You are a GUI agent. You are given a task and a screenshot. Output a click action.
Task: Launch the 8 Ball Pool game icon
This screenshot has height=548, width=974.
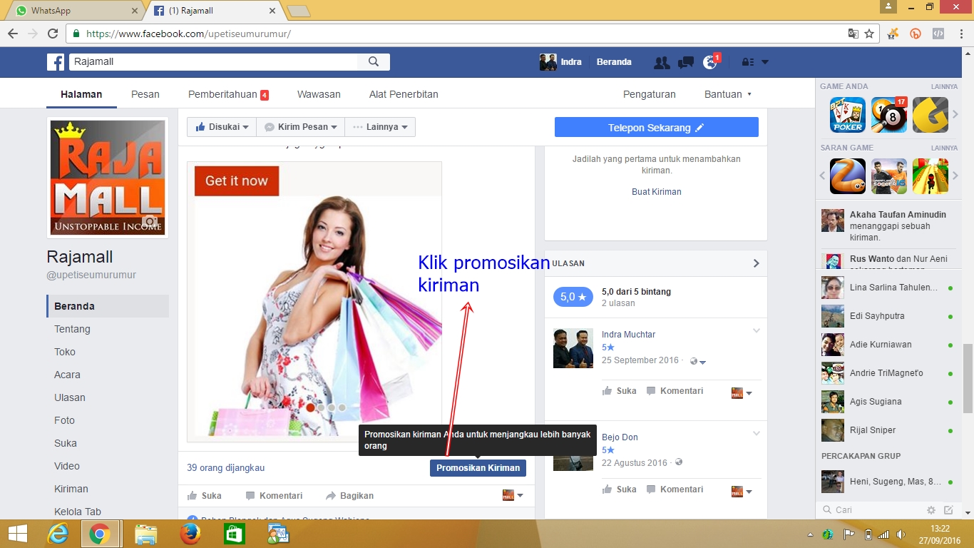pos(889,115)
